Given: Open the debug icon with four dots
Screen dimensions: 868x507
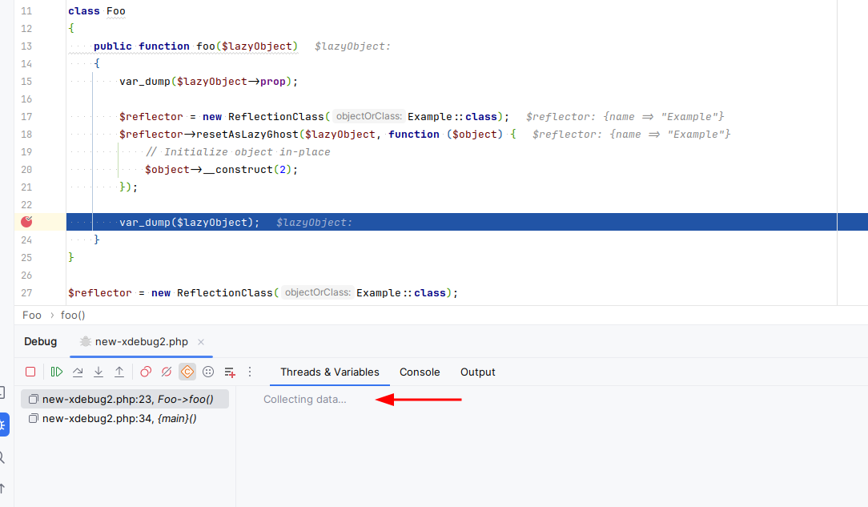Looking at the screenshot, I should pos(208,372).
